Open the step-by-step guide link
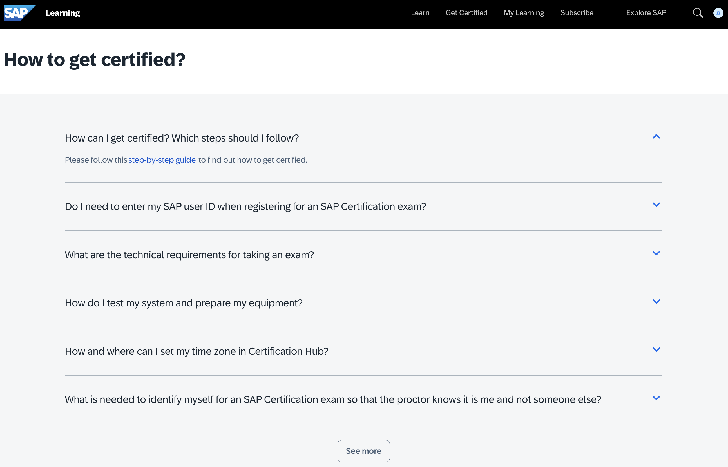The width and height of the screenshot is (728, 467). click(162, 160)
